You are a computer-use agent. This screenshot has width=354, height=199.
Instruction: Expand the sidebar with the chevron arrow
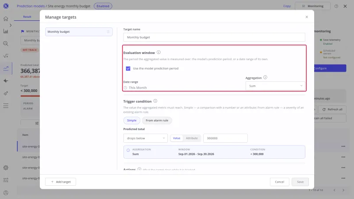click(x=10, y=25)
